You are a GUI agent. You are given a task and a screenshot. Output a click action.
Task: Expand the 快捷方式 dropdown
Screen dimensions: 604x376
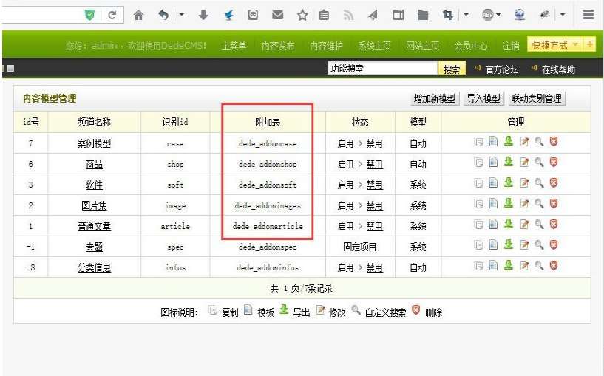(x=575, y=45)
